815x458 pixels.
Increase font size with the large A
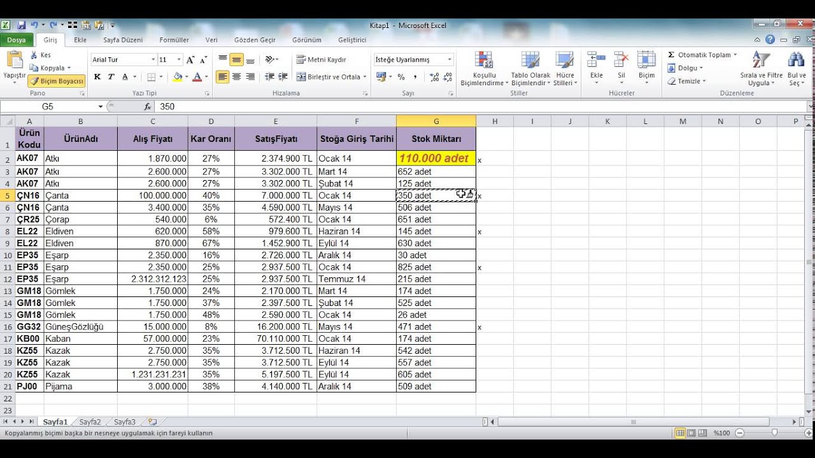point(190,60)
